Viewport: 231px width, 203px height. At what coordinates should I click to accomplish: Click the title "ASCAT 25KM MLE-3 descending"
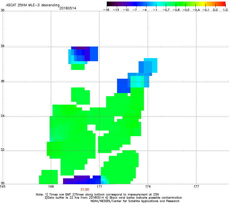[33, 5]
